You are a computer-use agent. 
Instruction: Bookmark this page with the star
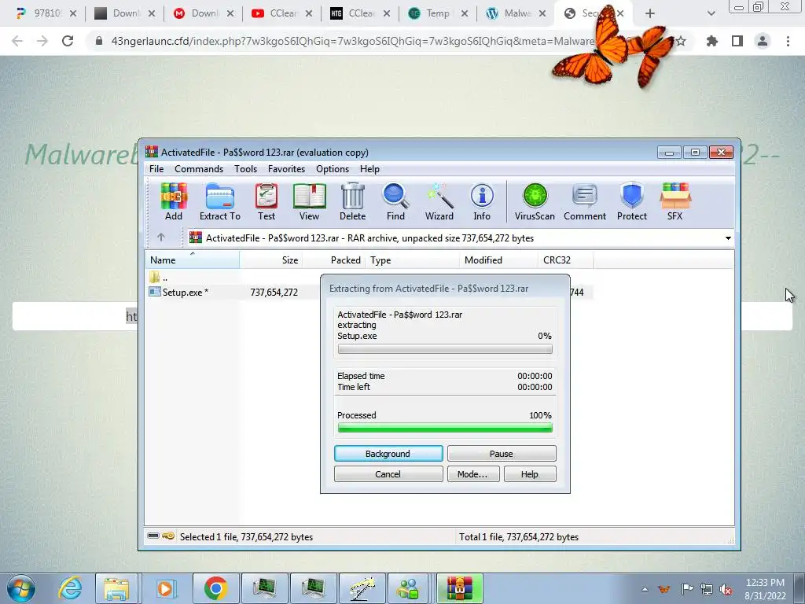pos(681,41)
